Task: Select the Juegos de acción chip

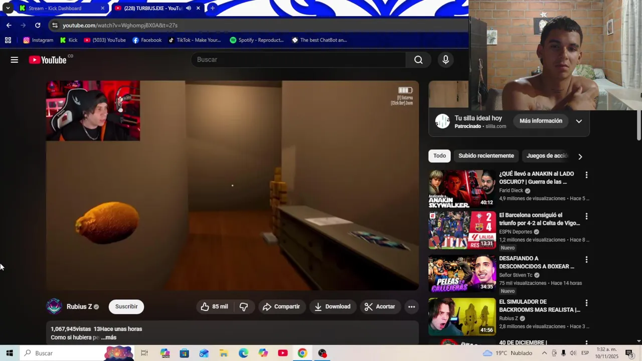Action: point(547,156)
